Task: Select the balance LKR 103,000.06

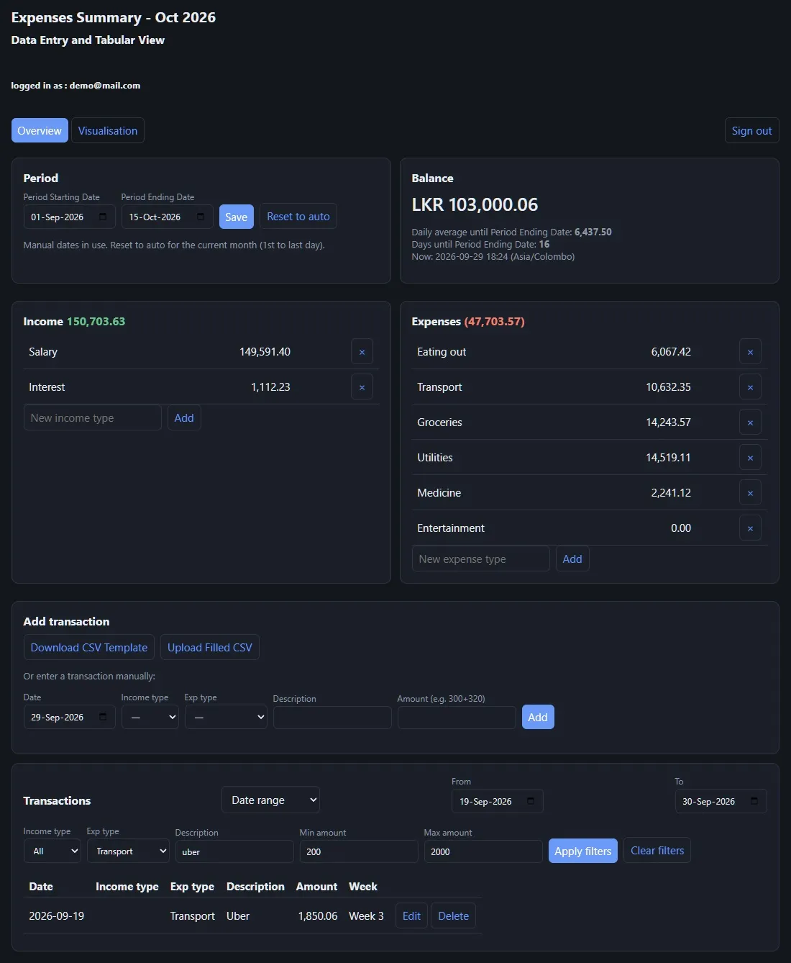Action: pos(475,205)
